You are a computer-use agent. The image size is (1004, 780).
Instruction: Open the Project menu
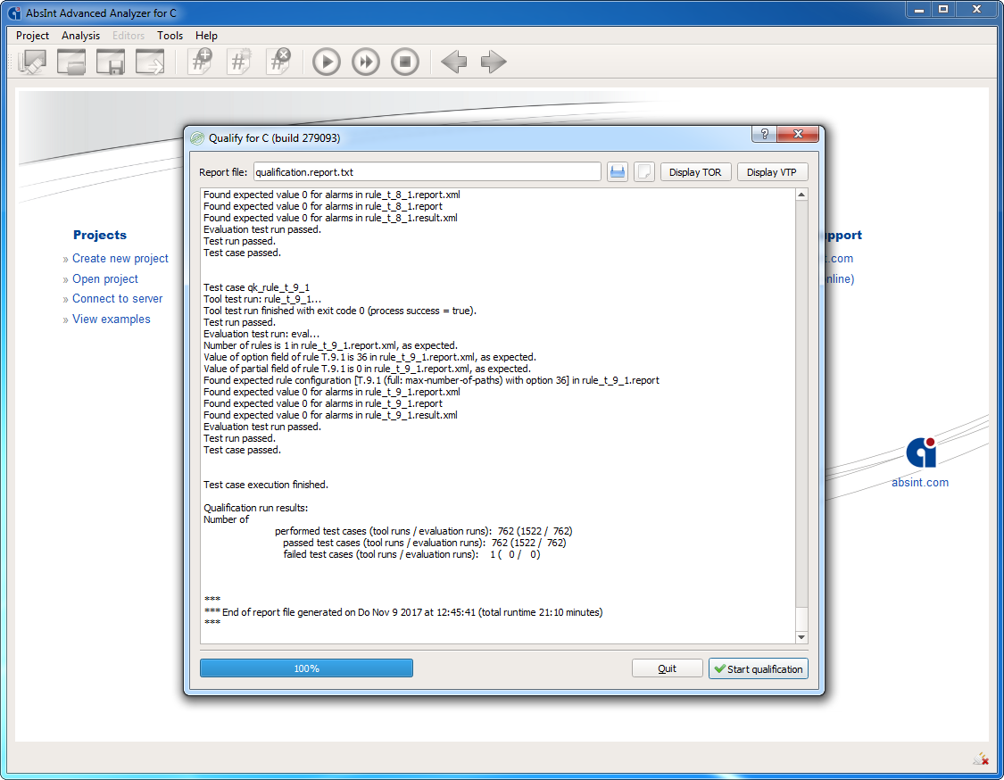[33, 36]
